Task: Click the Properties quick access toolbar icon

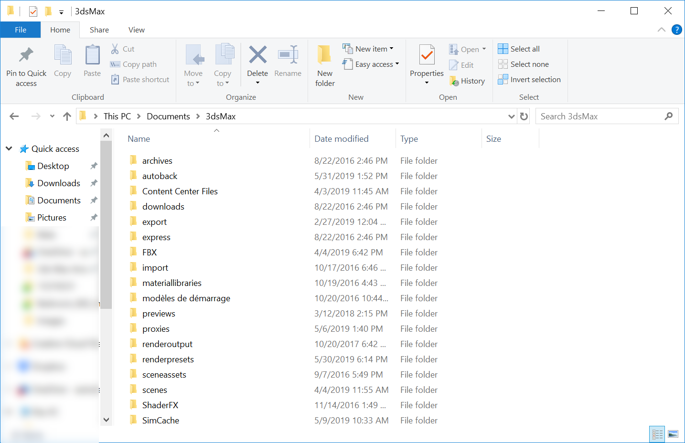Action: point(33,11)
